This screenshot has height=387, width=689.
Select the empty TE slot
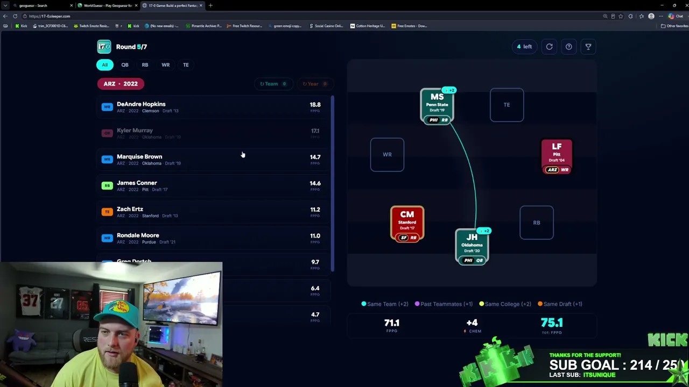[x=507, y=105]
